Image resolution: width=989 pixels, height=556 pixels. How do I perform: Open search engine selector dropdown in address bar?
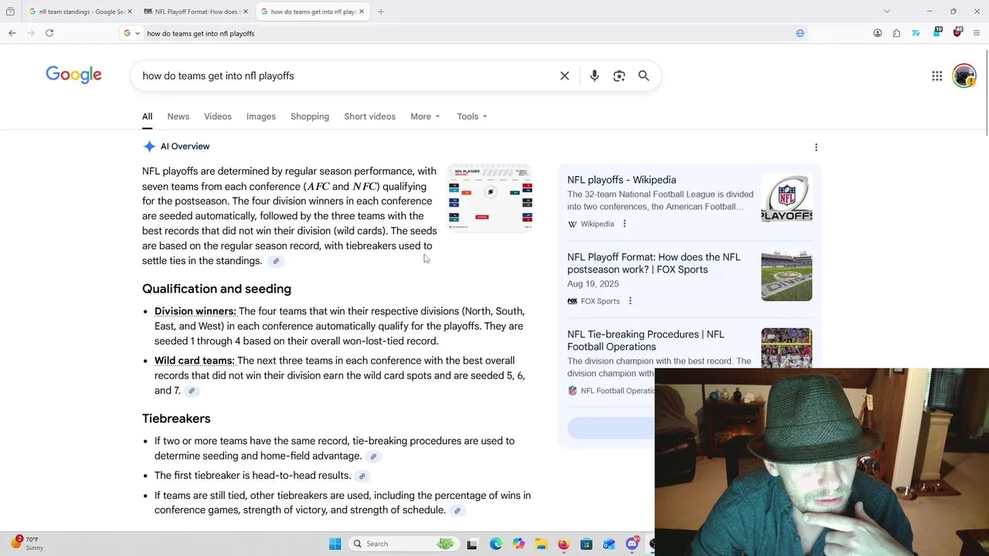click(x=132, y=33)
